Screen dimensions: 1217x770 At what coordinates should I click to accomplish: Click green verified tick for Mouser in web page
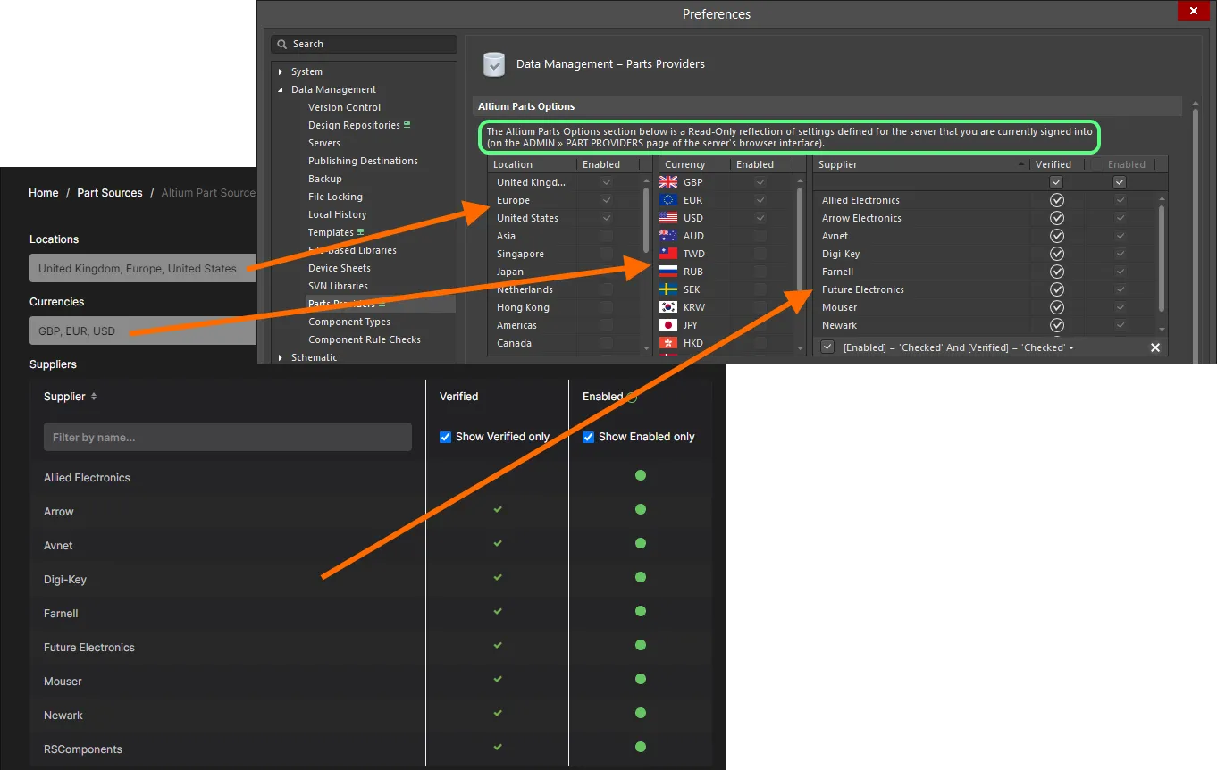498,679
